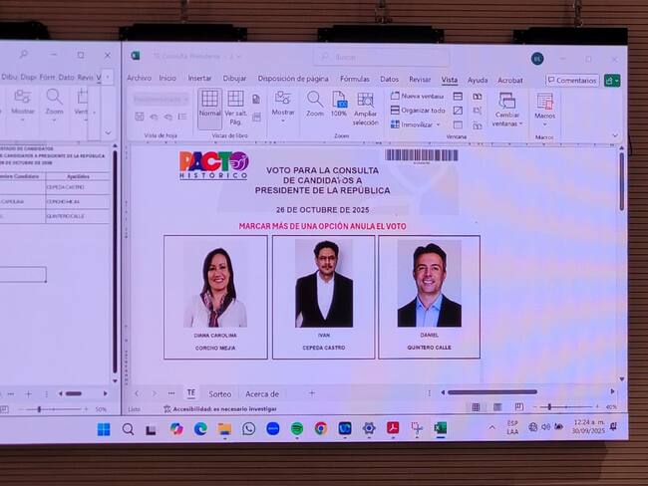Open the Fórmulas ribbon tab
The width and height of the screenshot is (648, 486).
point(354,79)
